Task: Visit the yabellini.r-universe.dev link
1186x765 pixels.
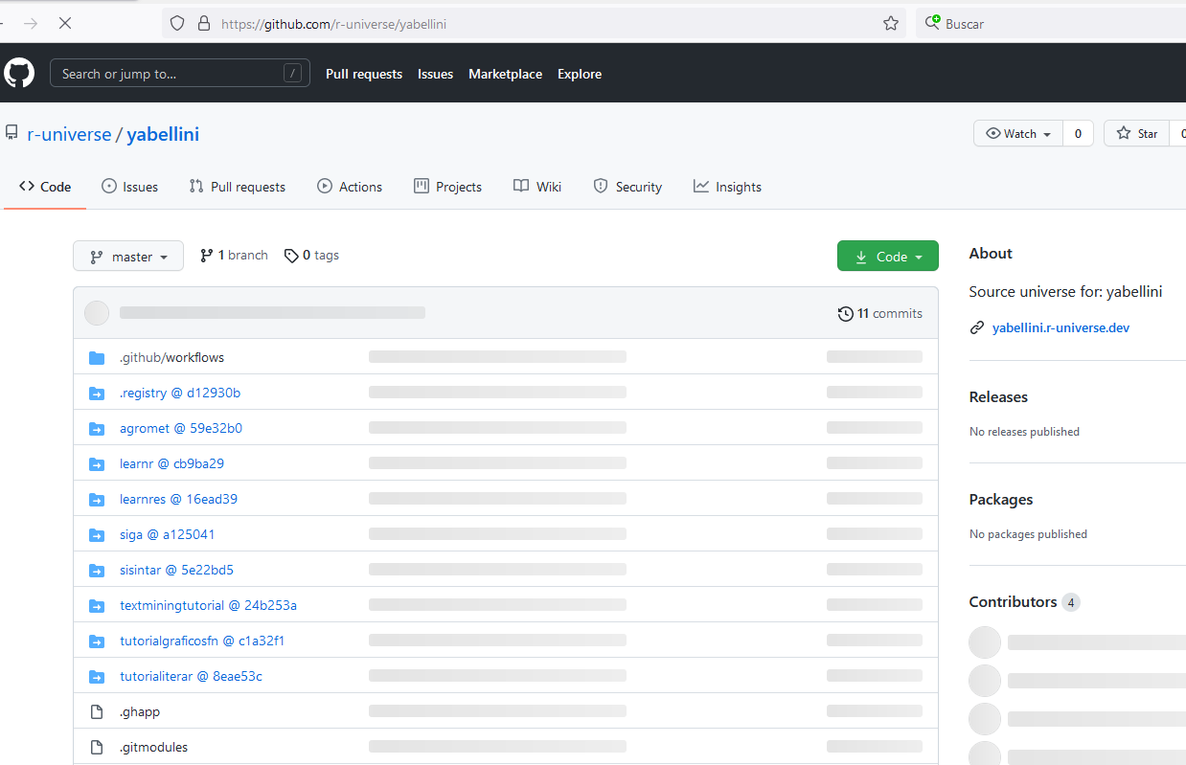Action: point(1061,327)
